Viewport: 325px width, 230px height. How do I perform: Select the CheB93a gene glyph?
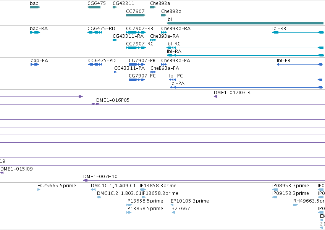click(153, 7)
